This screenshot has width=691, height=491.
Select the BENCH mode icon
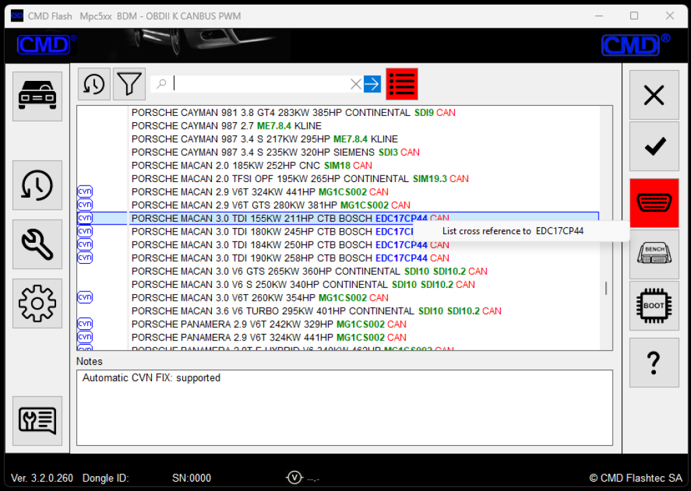(654, 254)
